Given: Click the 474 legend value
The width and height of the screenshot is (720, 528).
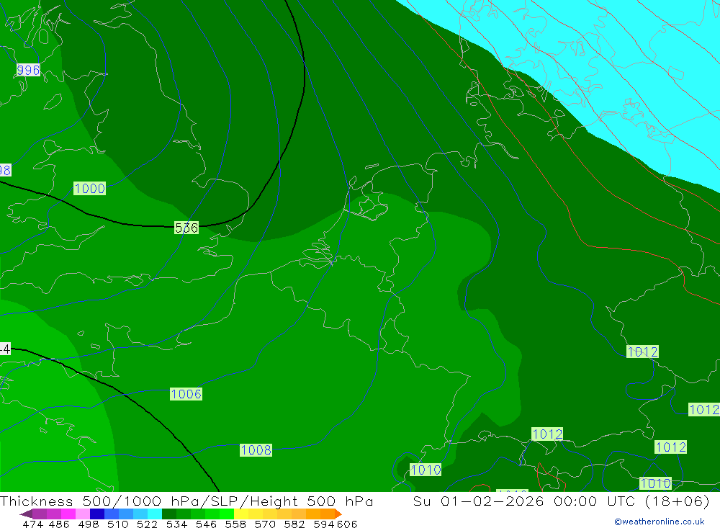Looking at the screenshot, I should 32,524.
